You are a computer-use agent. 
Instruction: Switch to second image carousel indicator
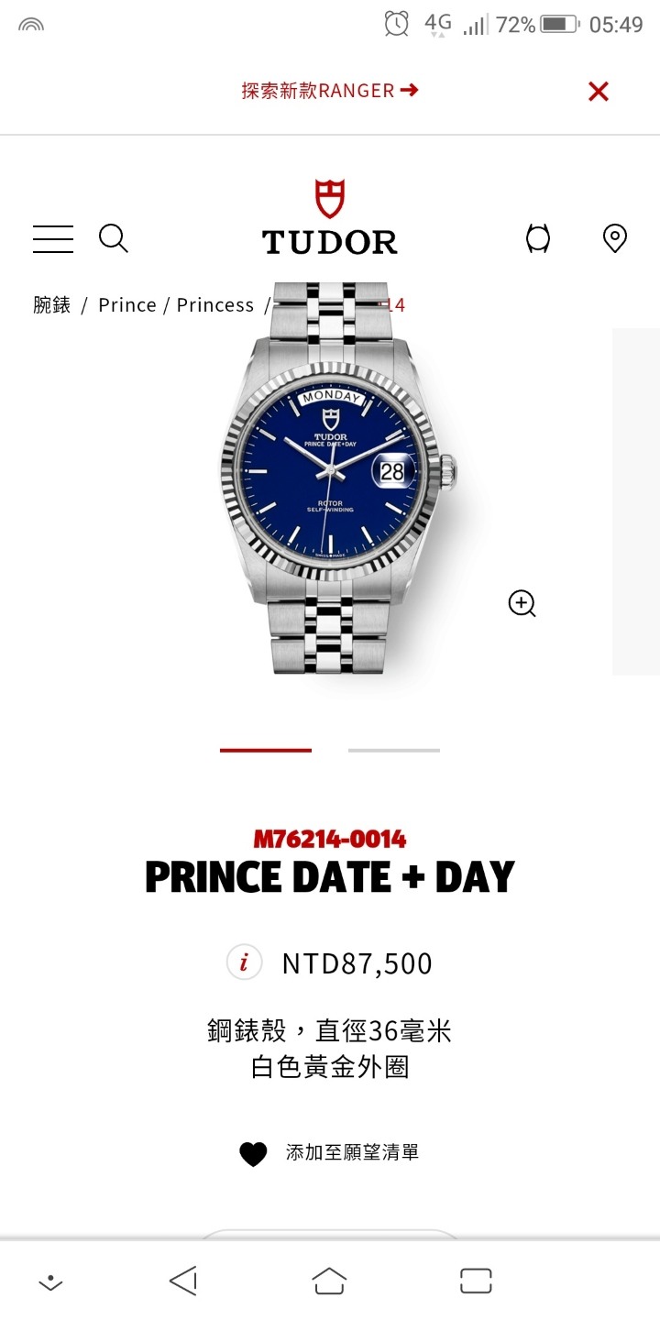(394, 750)
